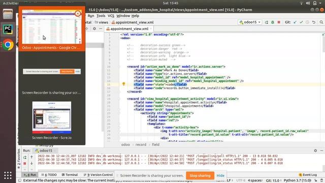The height and width of the screenshot is (183, 325).
Task: Open the Event Log
Action: (x=308, y=175)
